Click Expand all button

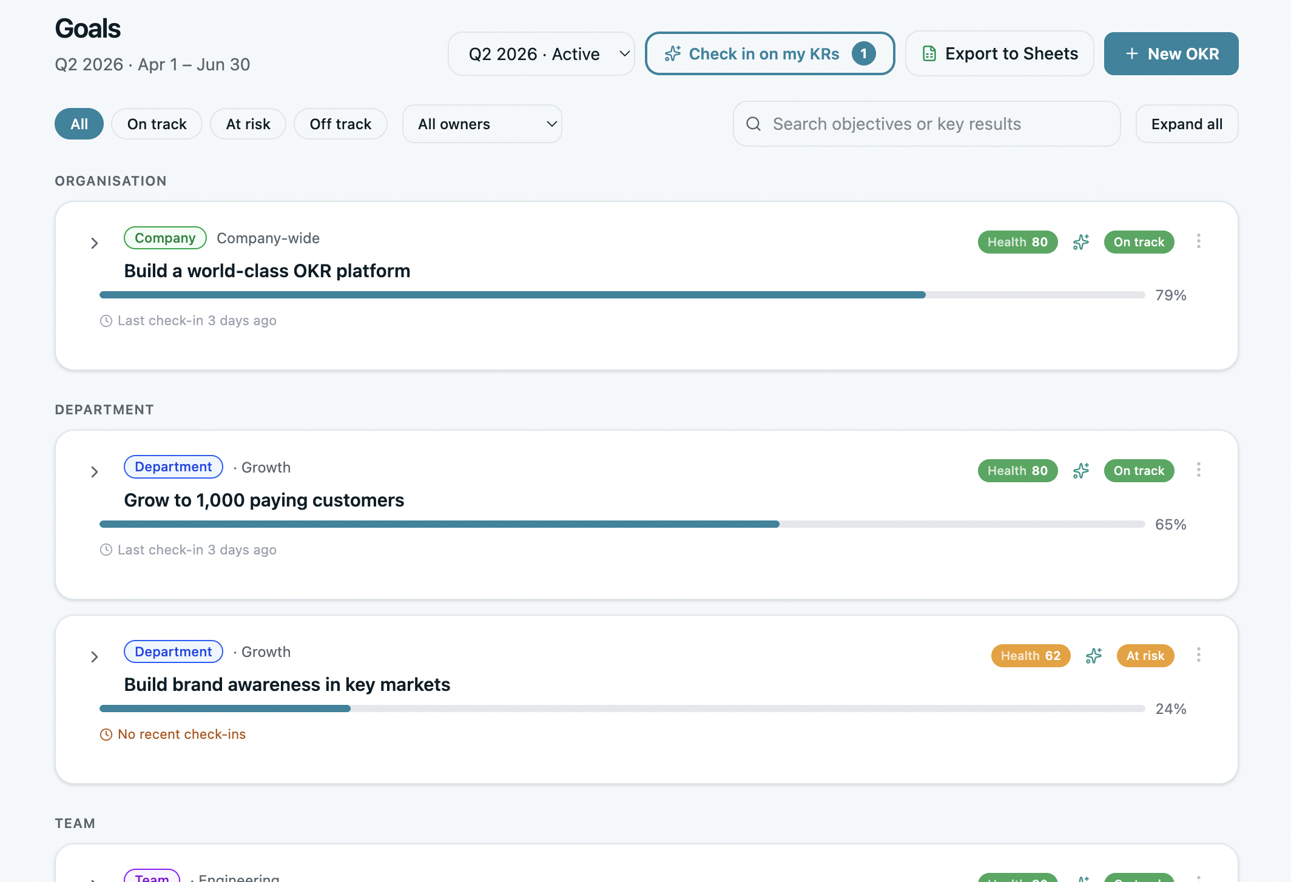click(x=1187, y=124)
